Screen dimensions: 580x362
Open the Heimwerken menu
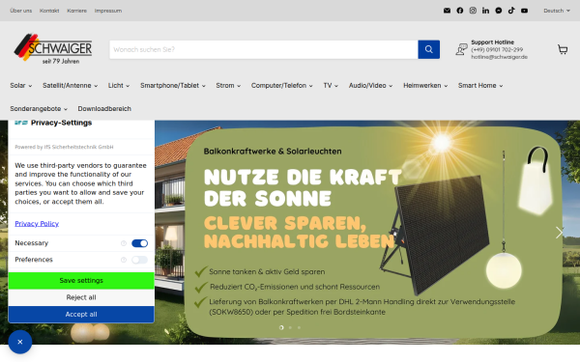tap(425, 85)
